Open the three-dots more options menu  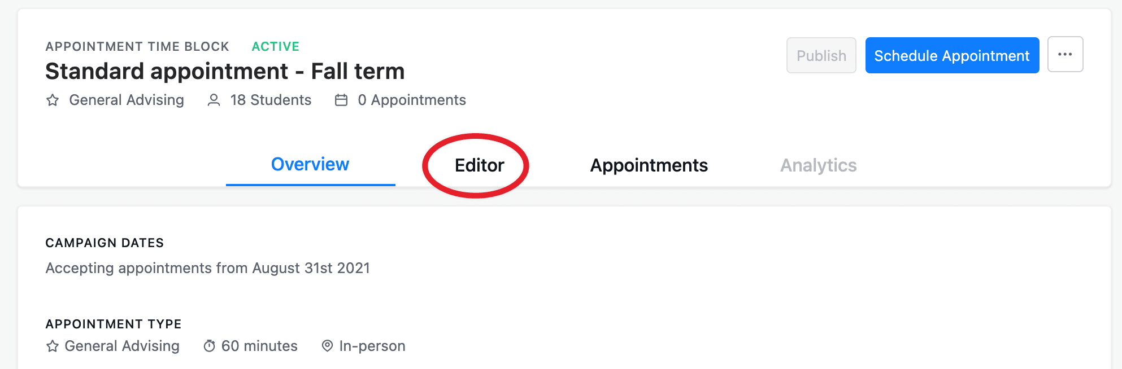pos(1065,55)
